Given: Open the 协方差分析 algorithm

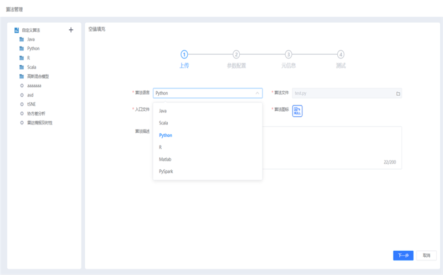Looking at the screenshot, I should tap(36, 113).
